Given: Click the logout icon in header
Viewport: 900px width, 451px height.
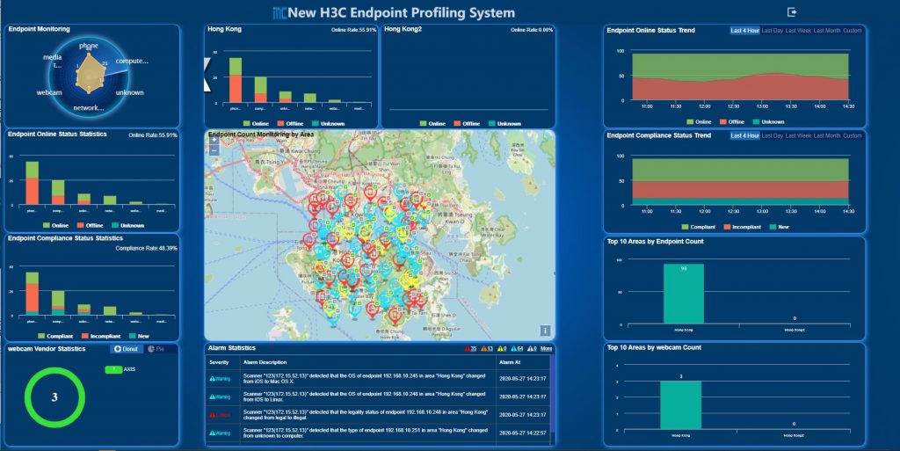Looking at the screenshot, I should point(792,12).
